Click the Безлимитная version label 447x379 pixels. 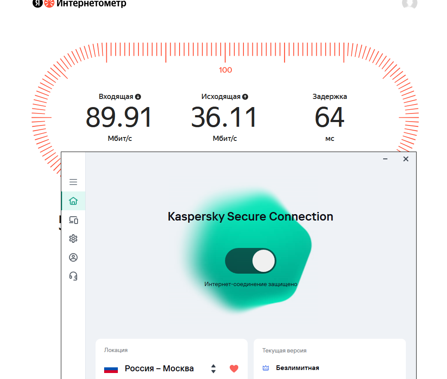(297, 368)
